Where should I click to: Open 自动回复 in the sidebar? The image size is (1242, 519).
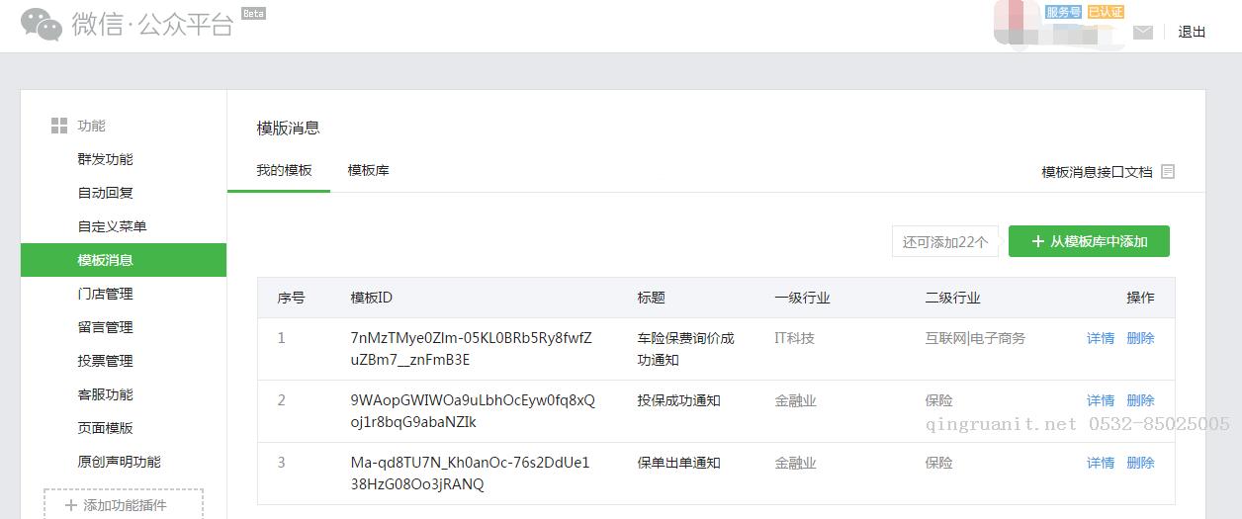(105, 193)
